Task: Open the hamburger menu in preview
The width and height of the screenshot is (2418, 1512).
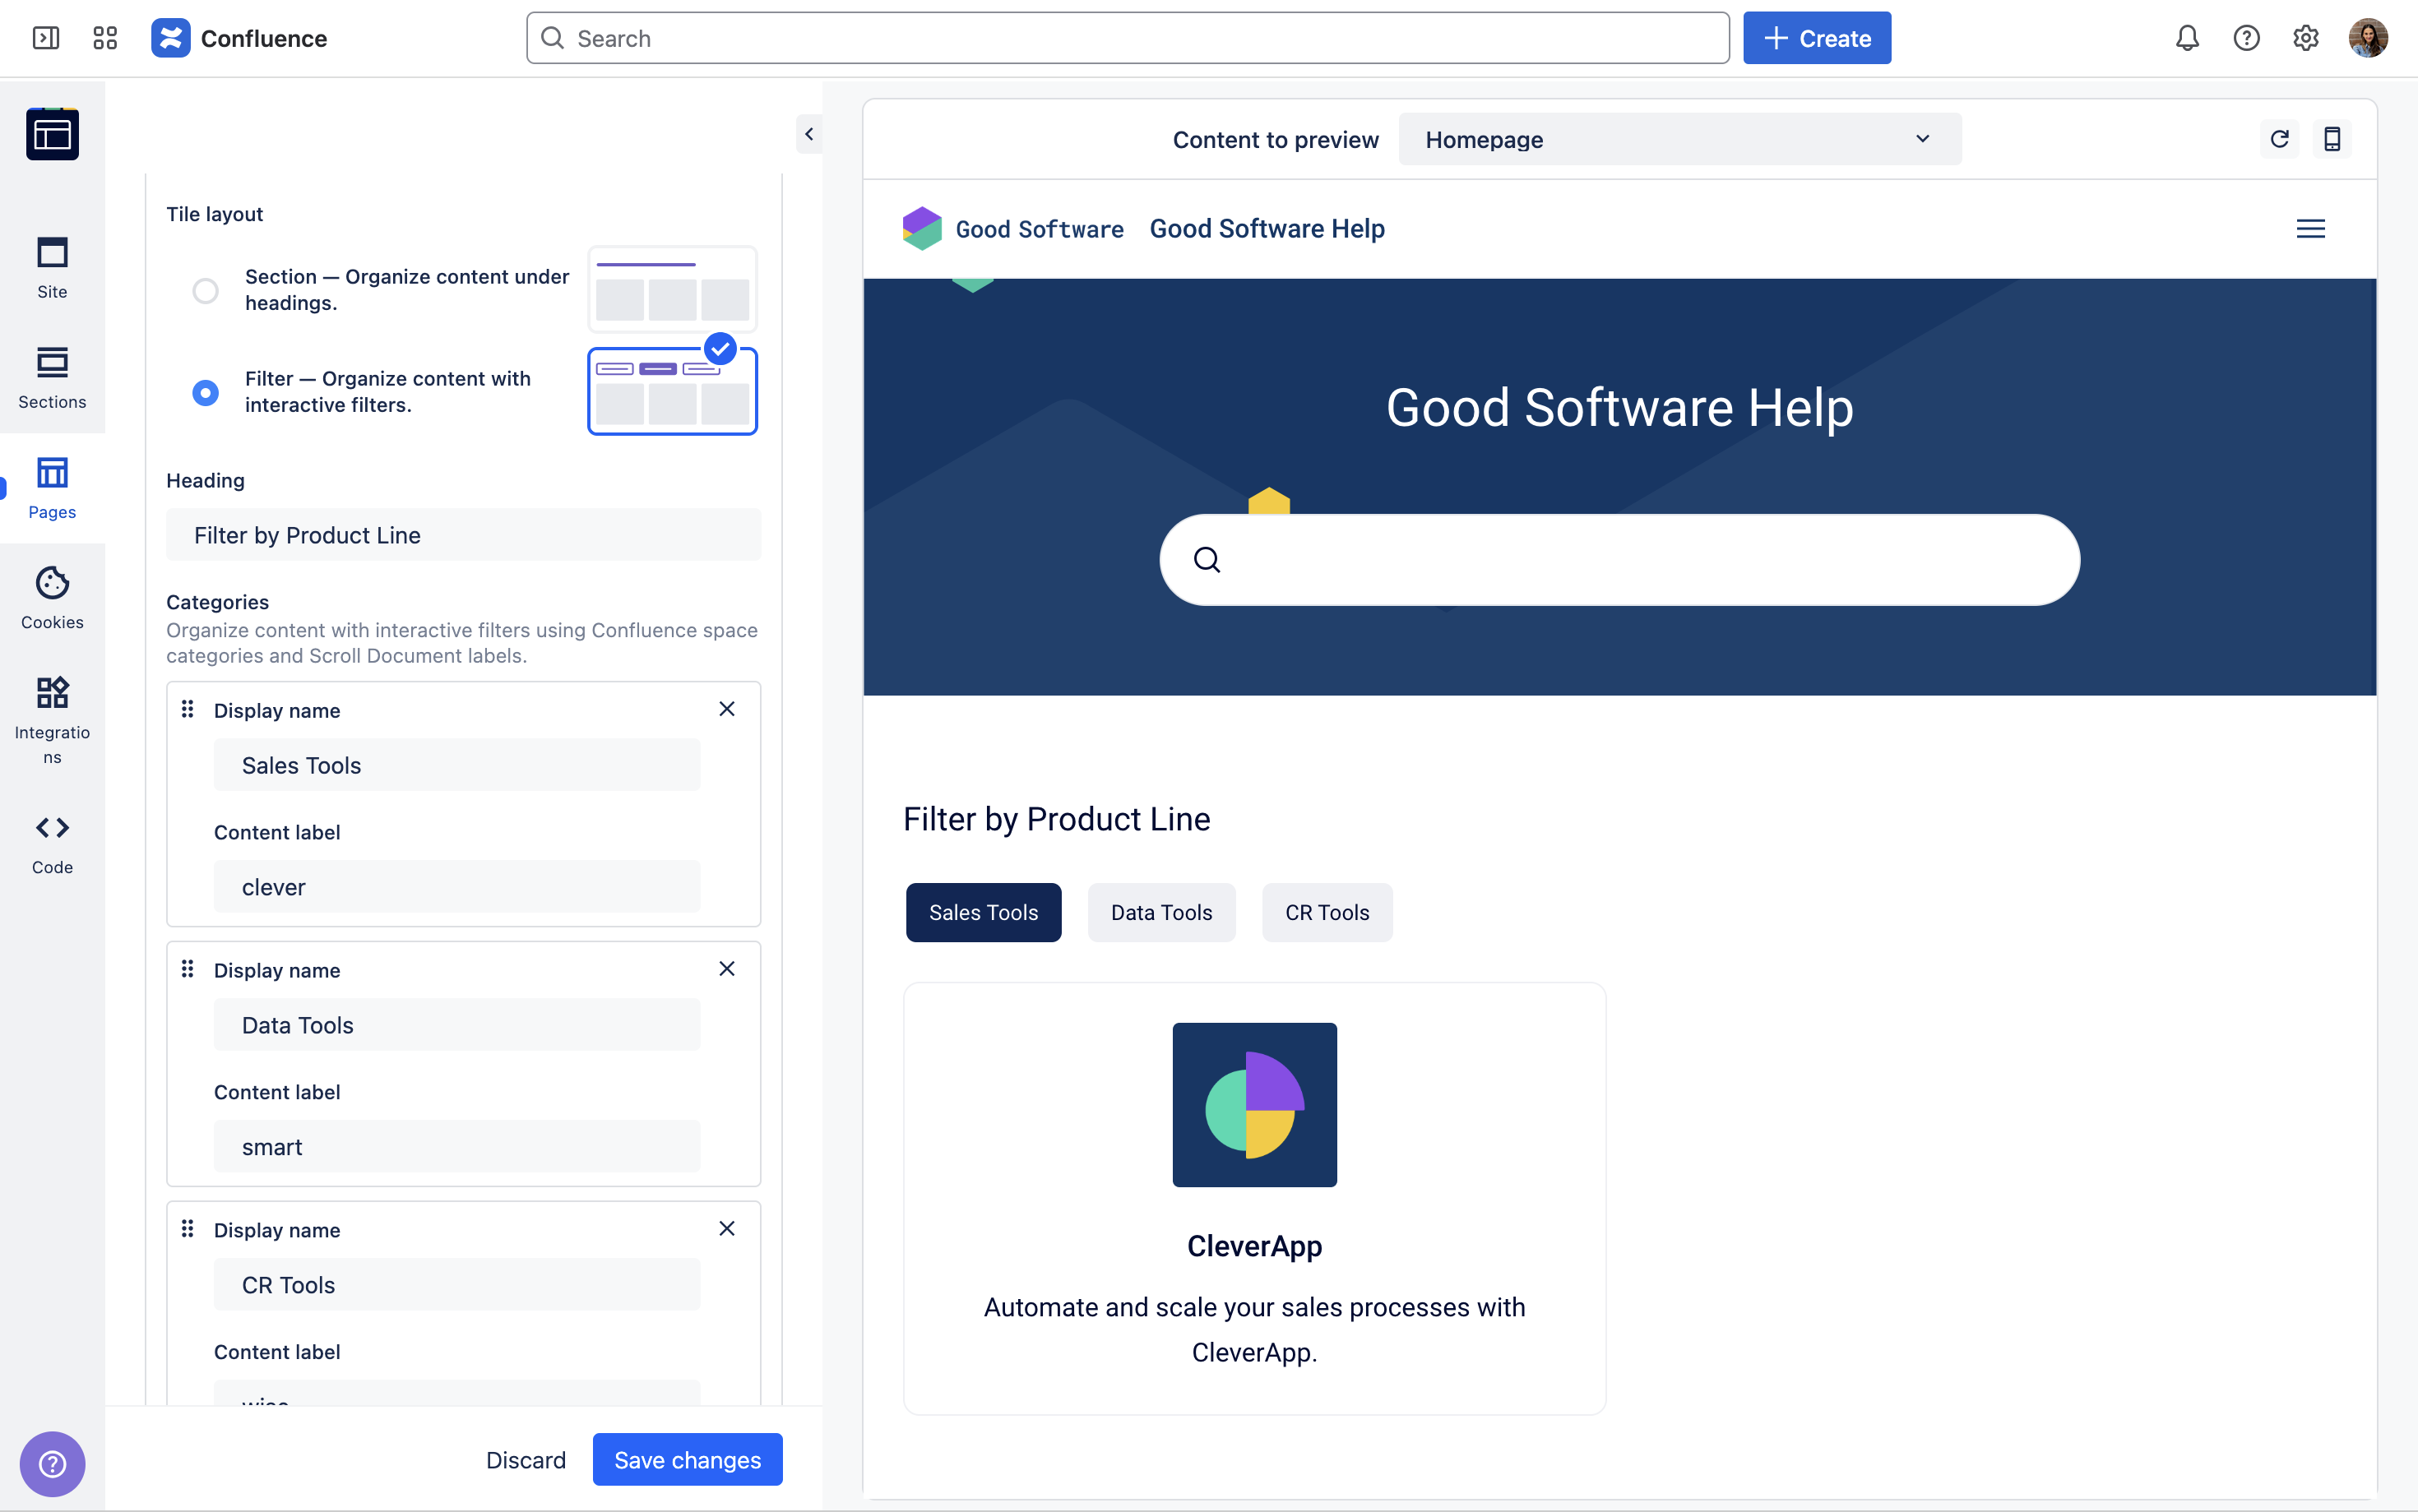Action: [2310, 229]
